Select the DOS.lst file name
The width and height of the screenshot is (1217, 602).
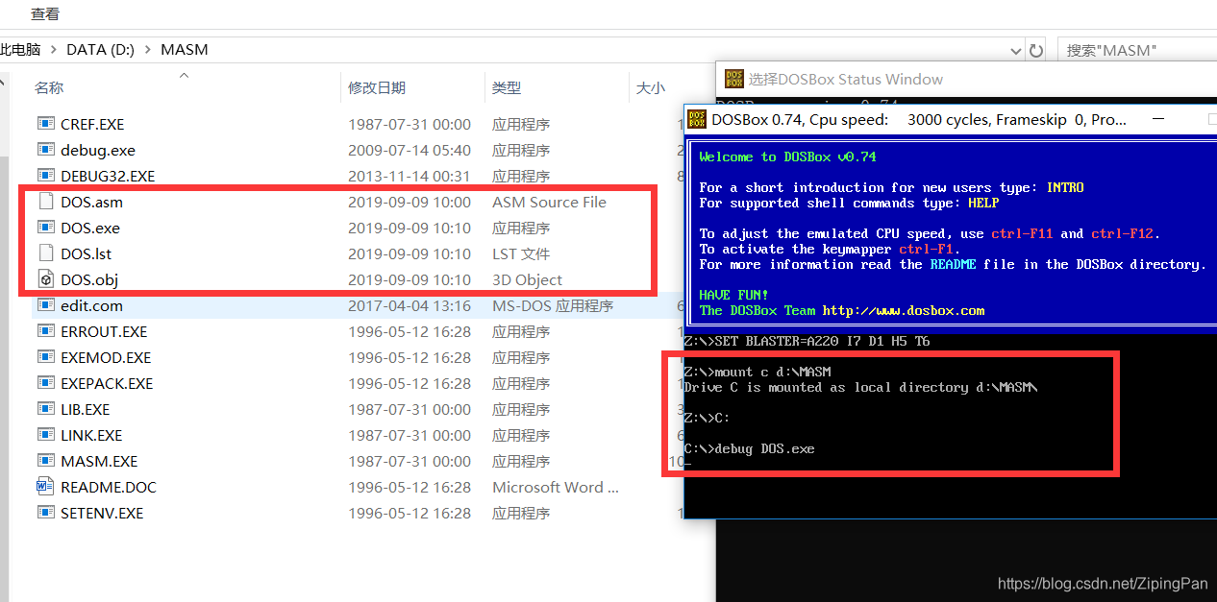(87, 253)
